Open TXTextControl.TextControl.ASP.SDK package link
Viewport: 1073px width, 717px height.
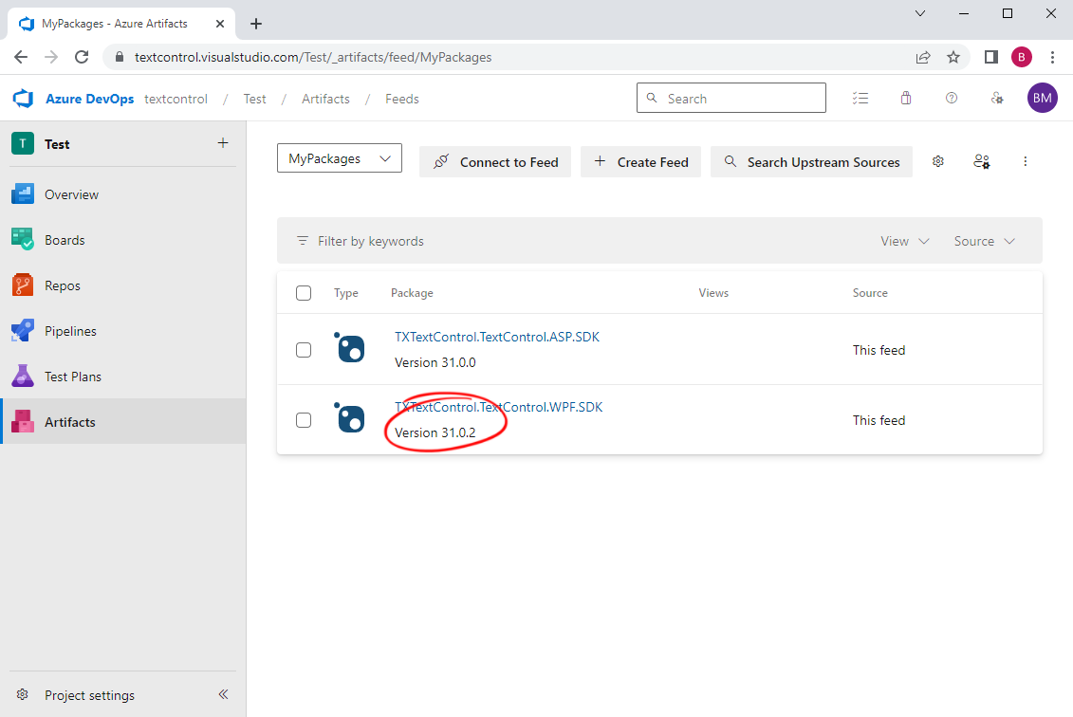497,337
